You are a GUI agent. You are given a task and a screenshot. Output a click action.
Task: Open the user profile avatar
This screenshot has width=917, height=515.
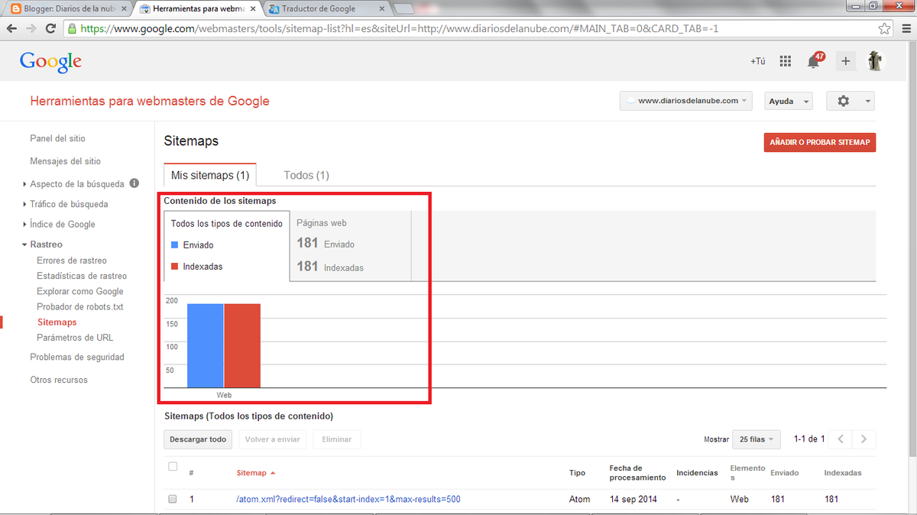[x=876, y=61]
